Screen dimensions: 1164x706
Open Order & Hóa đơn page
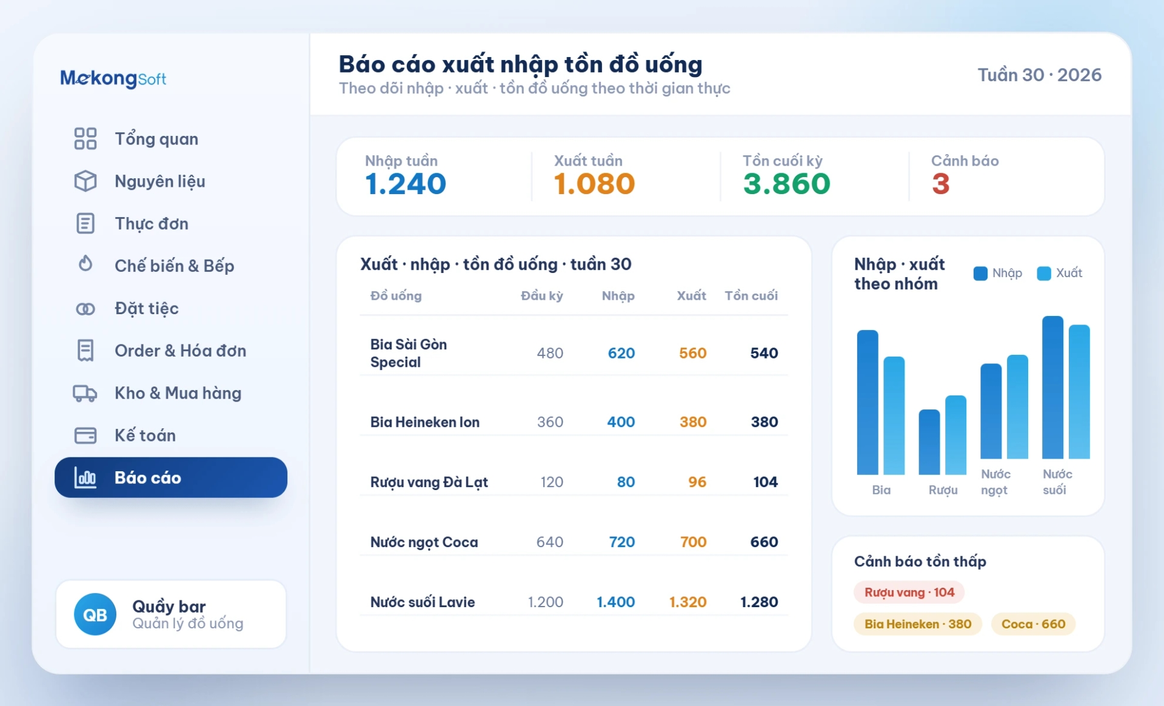tap(171, 351)
